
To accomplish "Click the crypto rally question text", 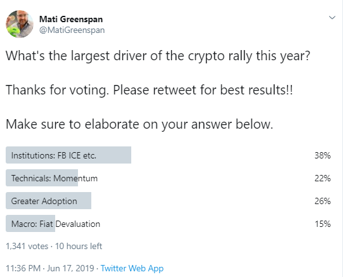I will [x=158, y=56].
